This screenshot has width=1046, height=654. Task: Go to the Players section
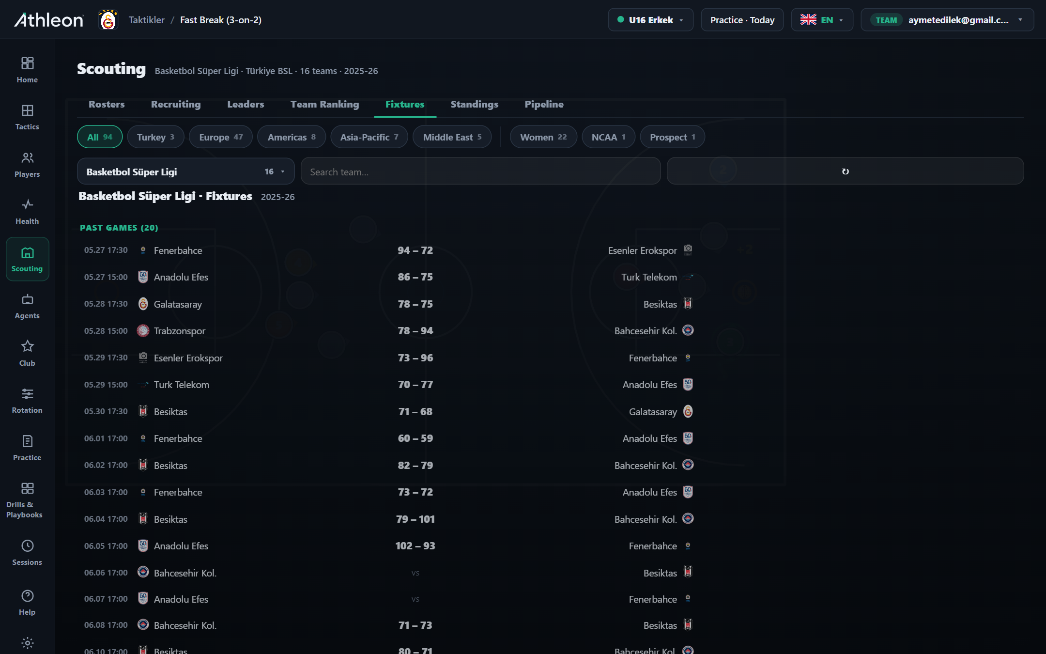(x=27, y=165)
